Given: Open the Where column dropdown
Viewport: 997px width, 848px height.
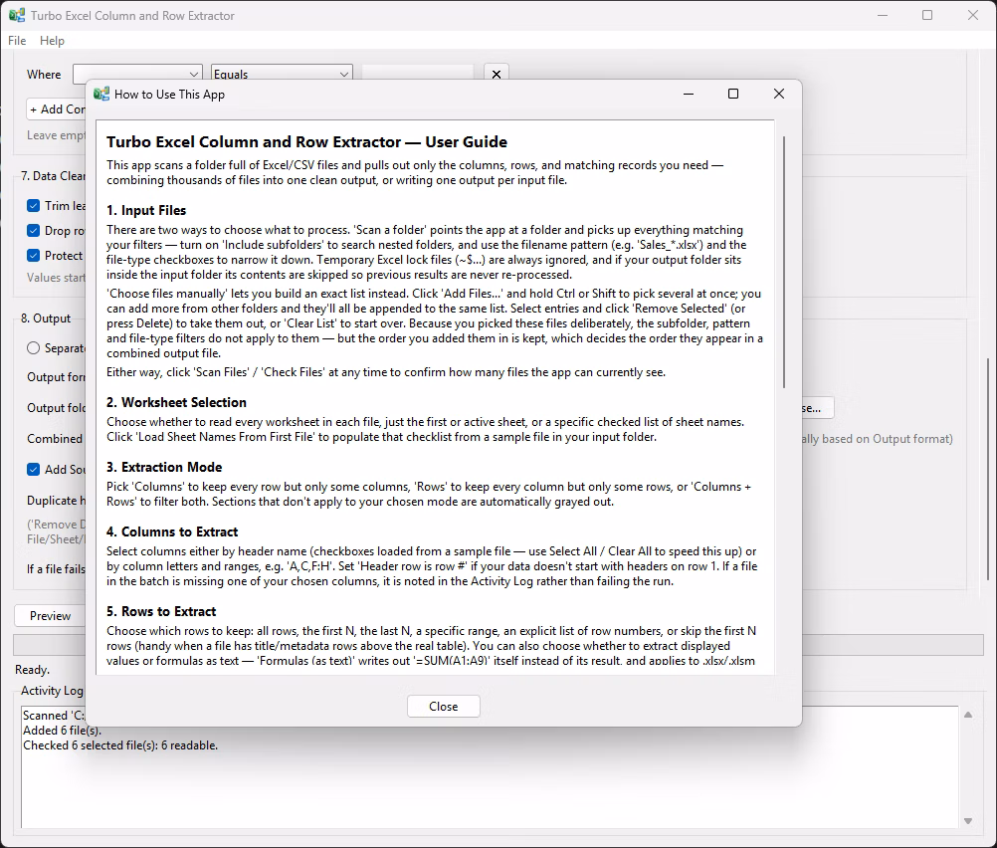Looking at the screenshot, I should pyautogui.click(x=137, y=74).
